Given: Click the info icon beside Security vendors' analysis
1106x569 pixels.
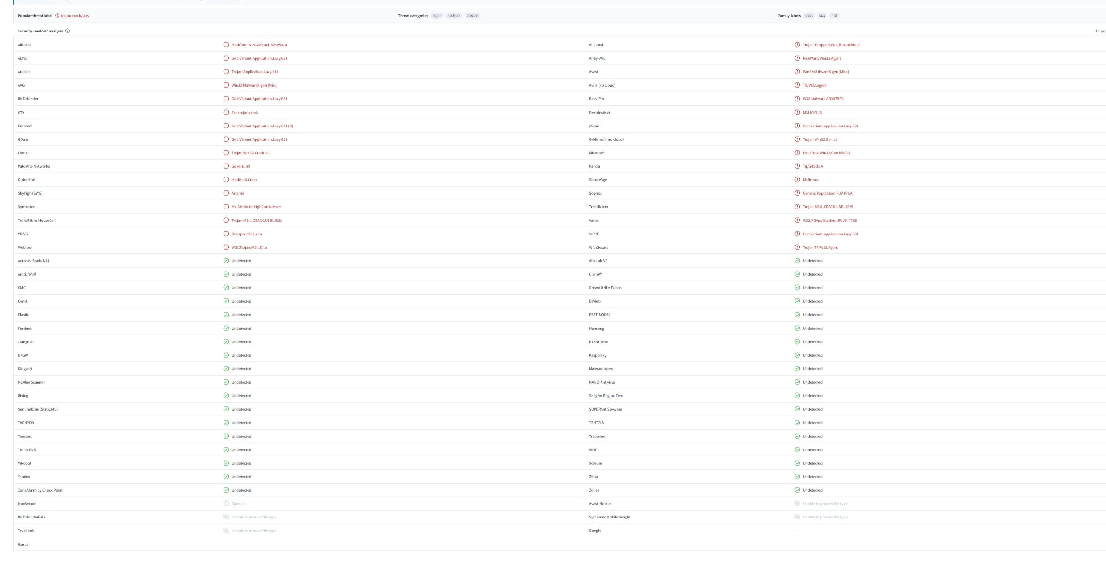Looking at the screenshot, I should 68,31.
